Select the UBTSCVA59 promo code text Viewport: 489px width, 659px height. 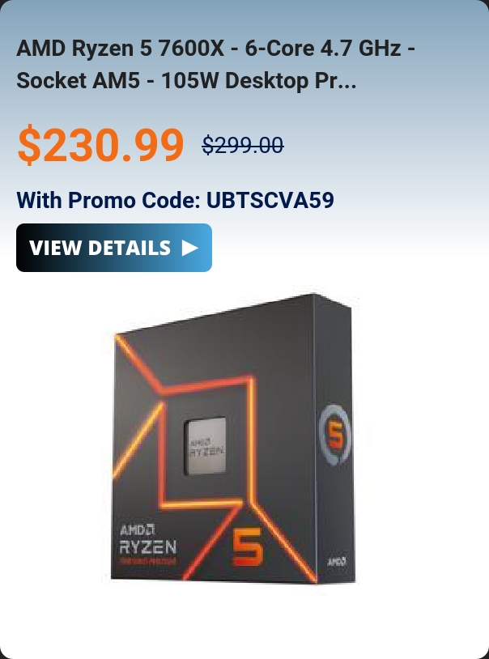click(270, 200)
